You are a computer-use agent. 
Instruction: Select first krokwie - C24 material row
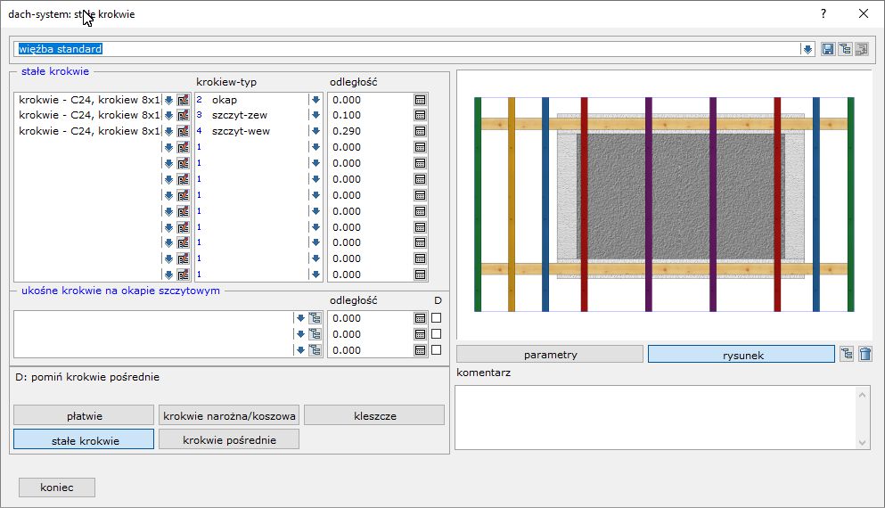(x=89, y=100)
